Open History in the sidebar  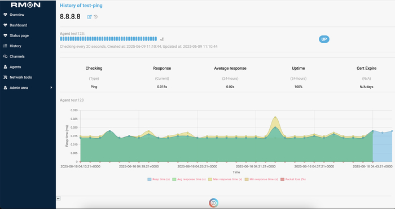coord(15,46)
